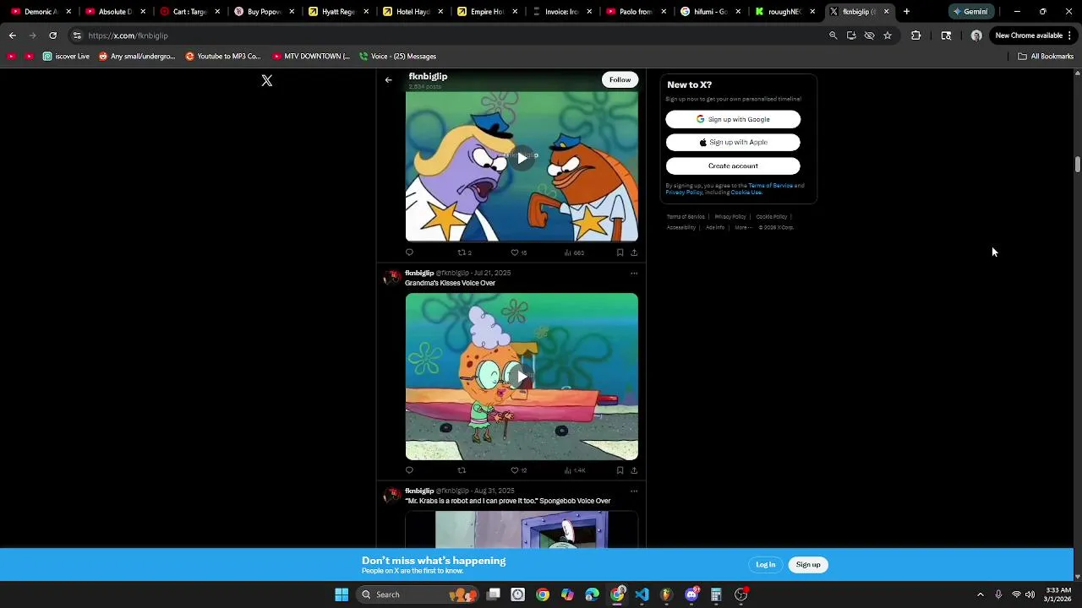Open the Cookie Use link
The image size is (1082, 608).
click(746, 193)
